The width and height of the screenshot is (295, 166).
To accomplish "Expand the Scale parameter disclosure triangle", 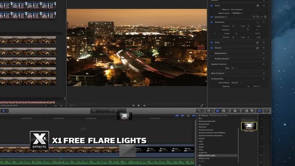I will point(215,34).
